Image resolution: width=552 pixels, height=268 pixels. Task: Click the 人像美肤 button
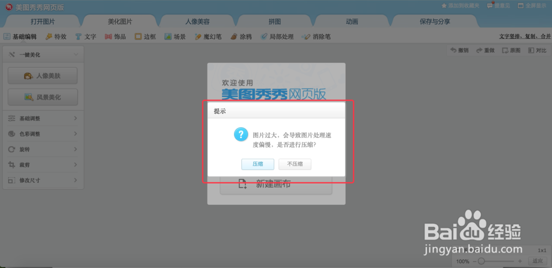pos(43,76)
